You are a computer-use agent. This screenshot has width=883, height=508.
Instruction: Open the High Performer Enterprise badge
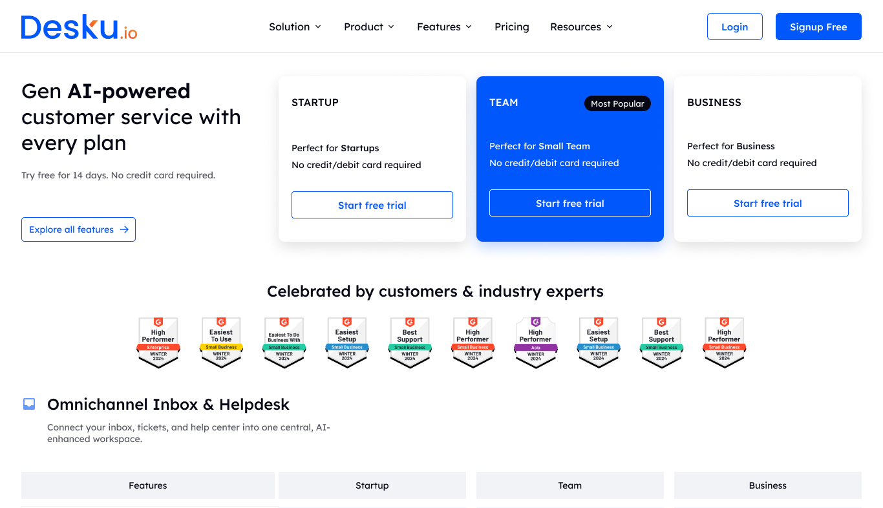coord(158,343)
